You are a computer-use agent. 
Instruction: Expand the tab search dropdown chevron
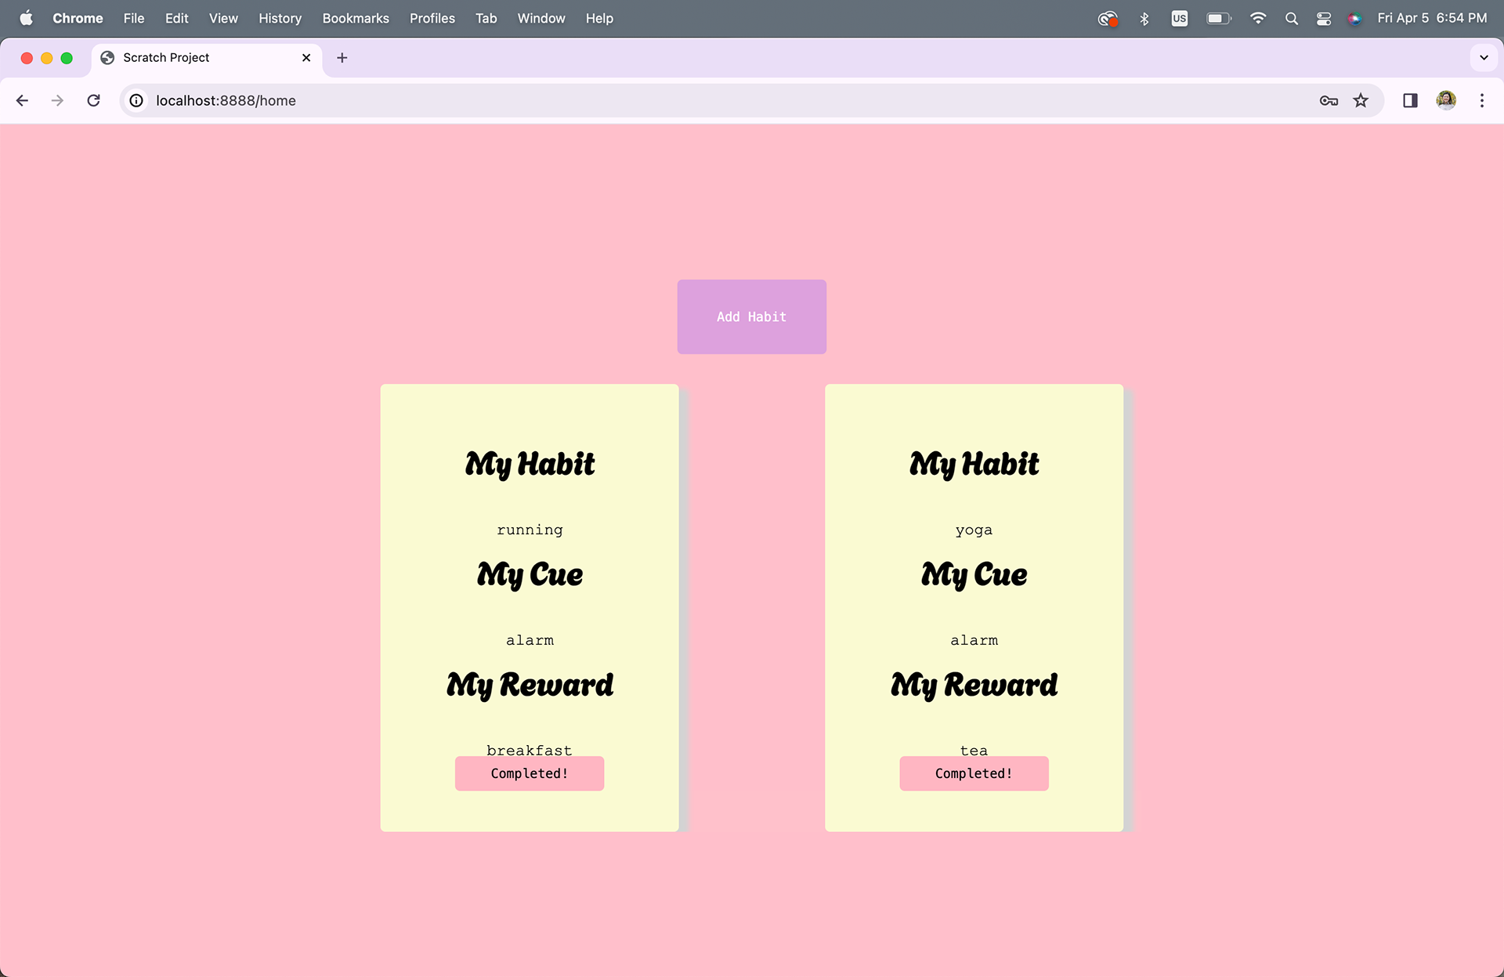pos(1483,58)
